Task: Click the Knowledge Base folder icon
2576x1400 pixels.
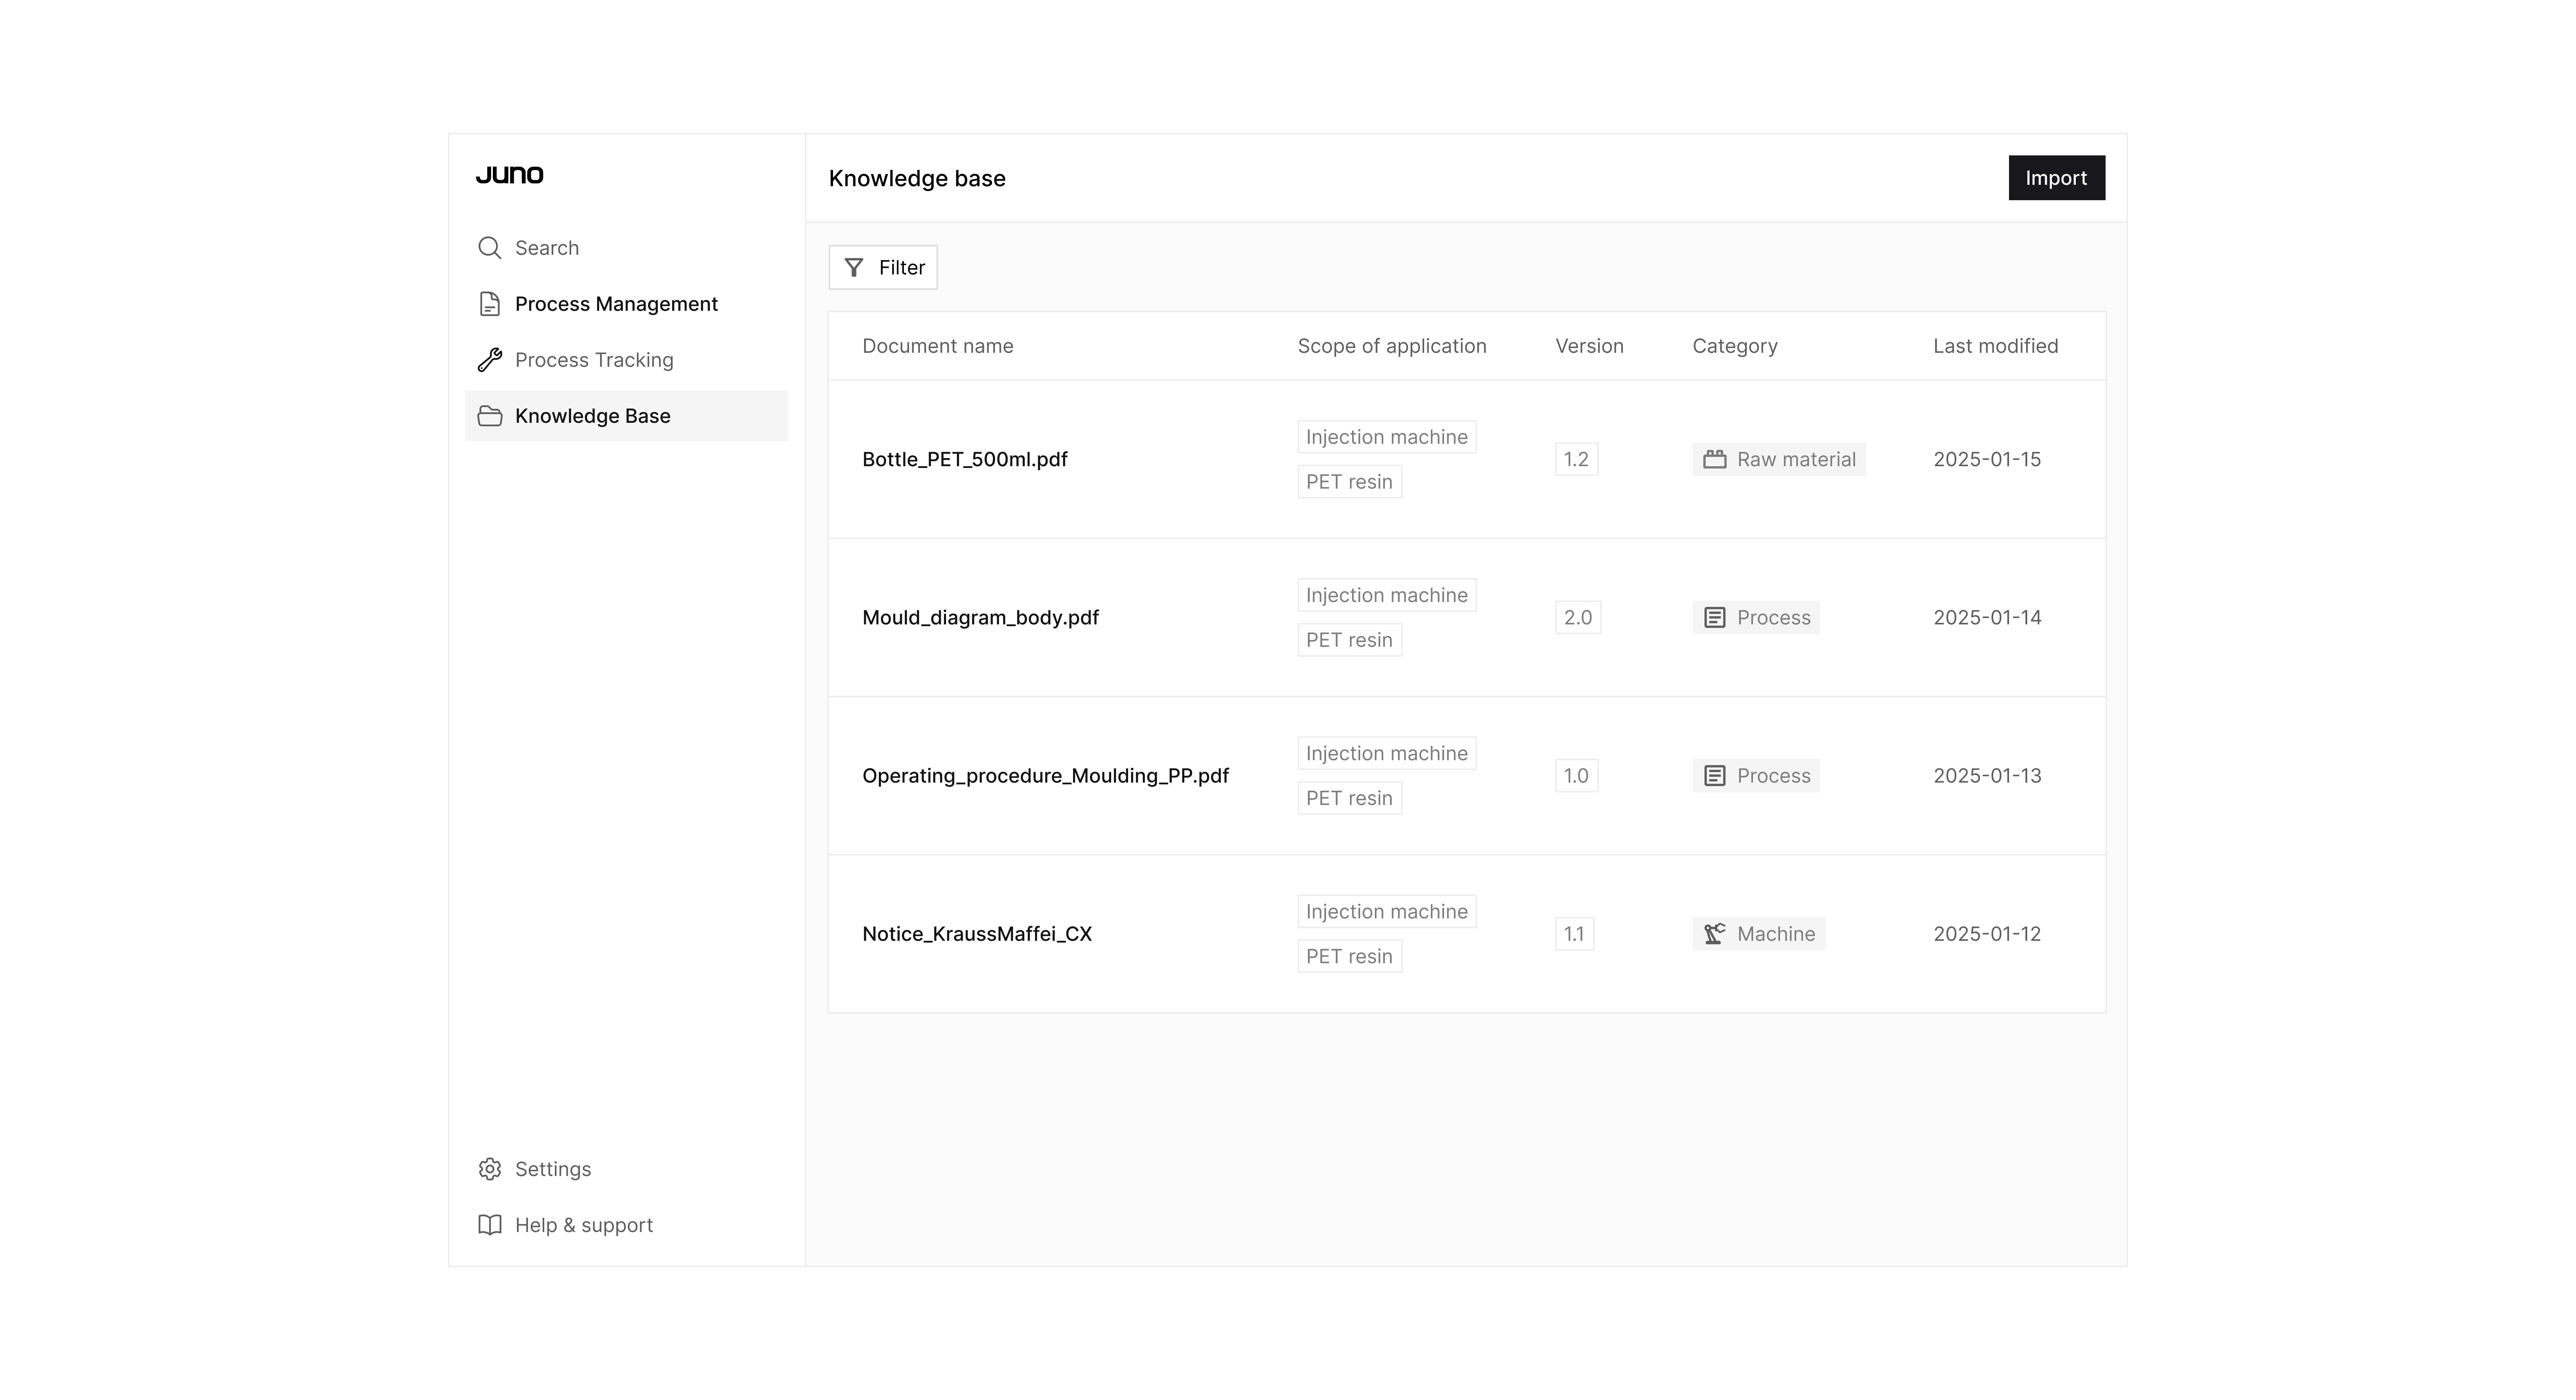Action: click(x=489, y=416)
